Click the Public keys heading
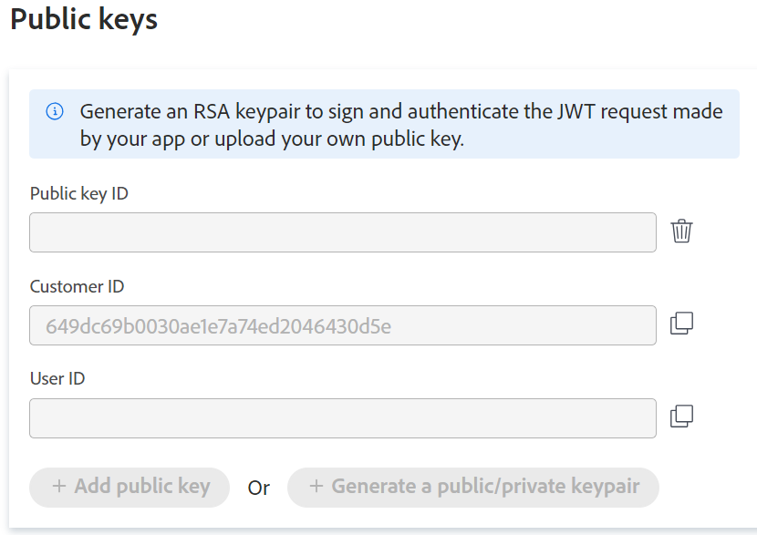This screenshot has height=535, width=757. point(83,19)
